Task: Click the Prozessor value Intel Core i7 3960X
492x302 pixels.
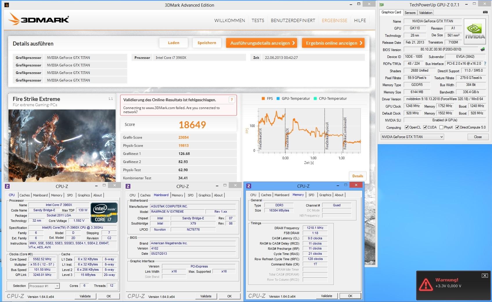Action: [171, 58]
